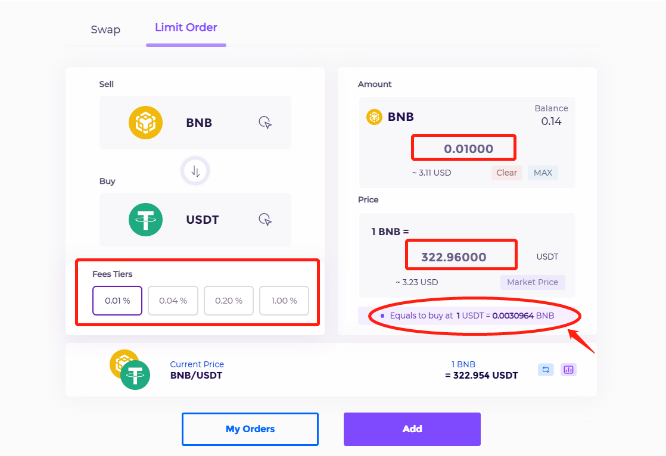Select the 0.01 % fee tier
Screen dimensions: 666x456
(117, 301)
